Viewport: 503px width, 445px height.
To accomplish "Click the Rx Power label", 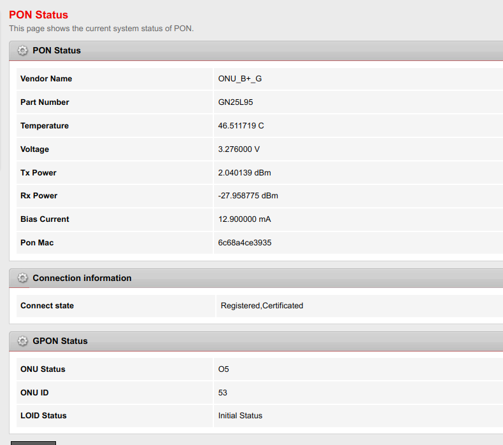I will 39,196.
